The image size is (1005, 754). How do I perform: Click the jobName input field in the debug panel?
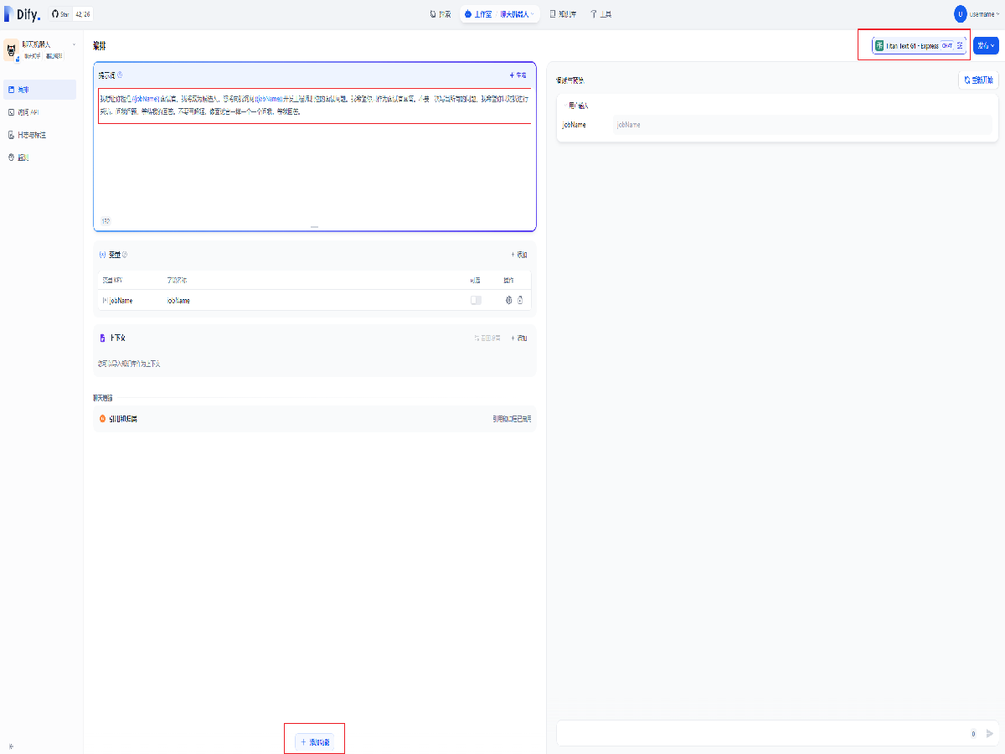[x=801, y=125]
